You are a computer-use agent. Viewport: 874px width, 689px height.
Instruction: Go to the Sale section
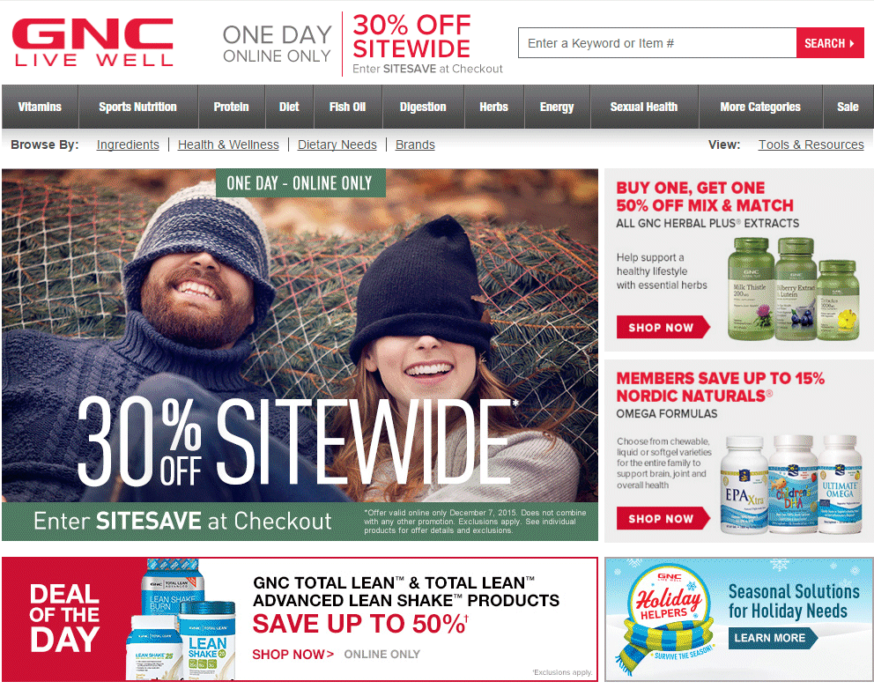point(848,107)
